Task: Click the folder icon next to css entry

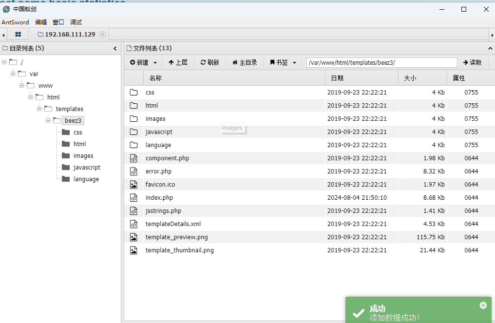Action: (134, 92)
